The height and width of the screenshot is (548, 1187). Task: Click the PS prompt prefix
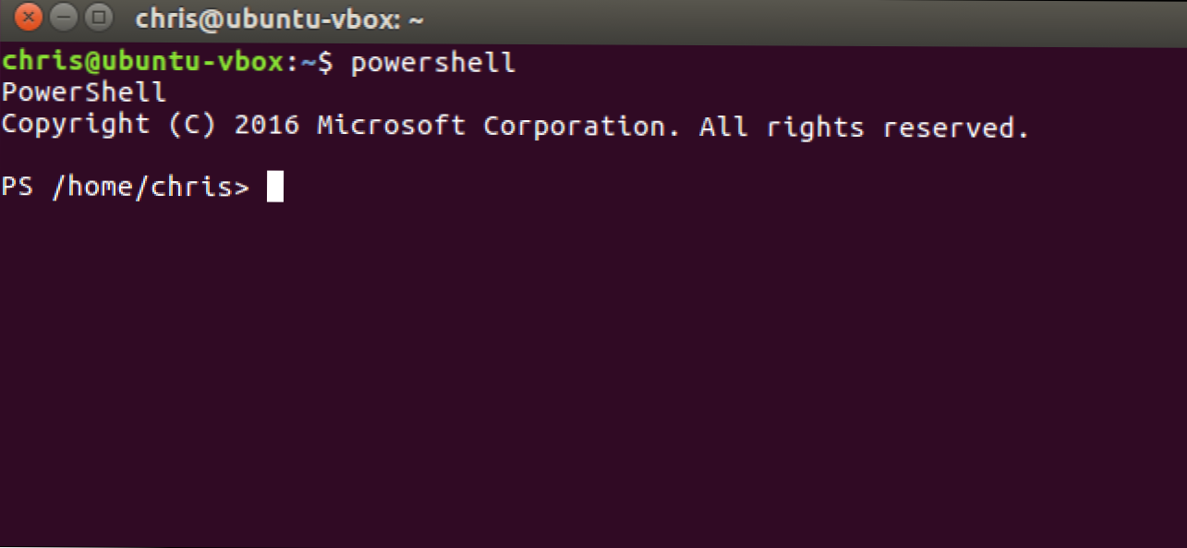coord(18,188)
